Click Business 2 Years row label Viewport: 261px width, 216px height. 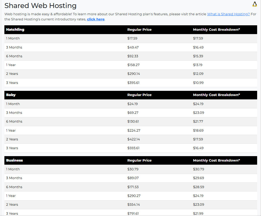pos(12,204)
